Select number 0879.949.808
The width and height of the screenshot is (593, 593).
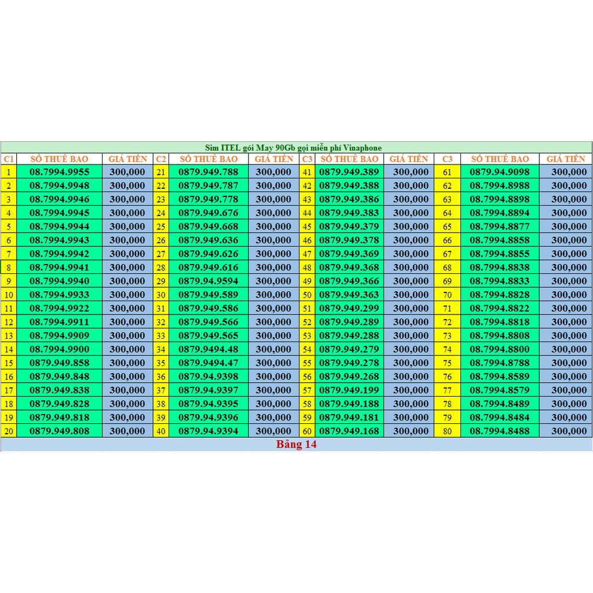[60, 431]
